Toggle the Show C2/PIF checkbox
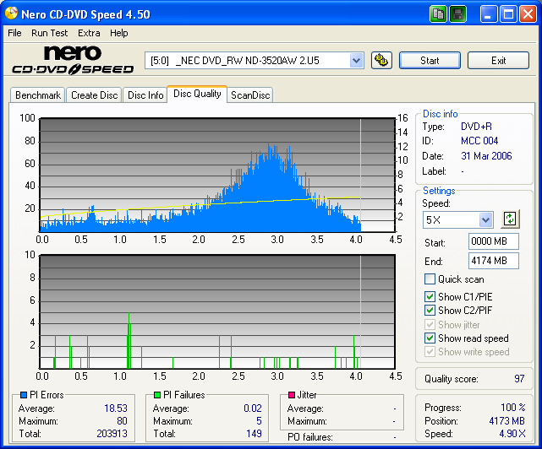The height and width of the screenshot is (449, 542). 430,311
